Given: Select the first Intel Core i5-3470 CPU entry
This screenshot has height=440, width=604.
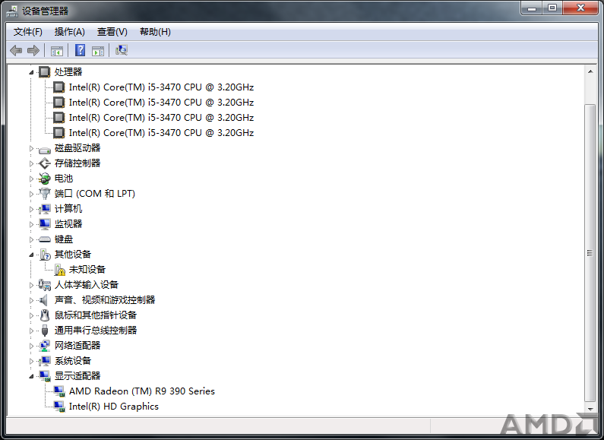Looking at the screenshot, I should point(161,87).
